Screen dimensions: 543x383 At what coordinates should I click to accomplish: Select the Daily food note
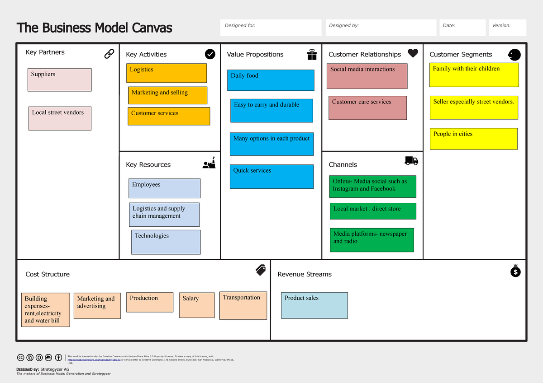[271, 80]
